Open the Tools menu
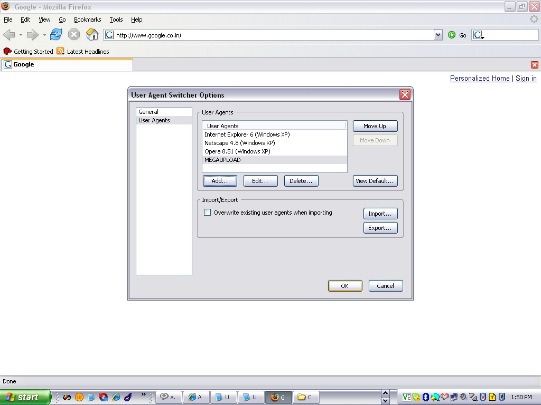Image resolution: width=541 pixels, height=405 pixels. (116, 20)
